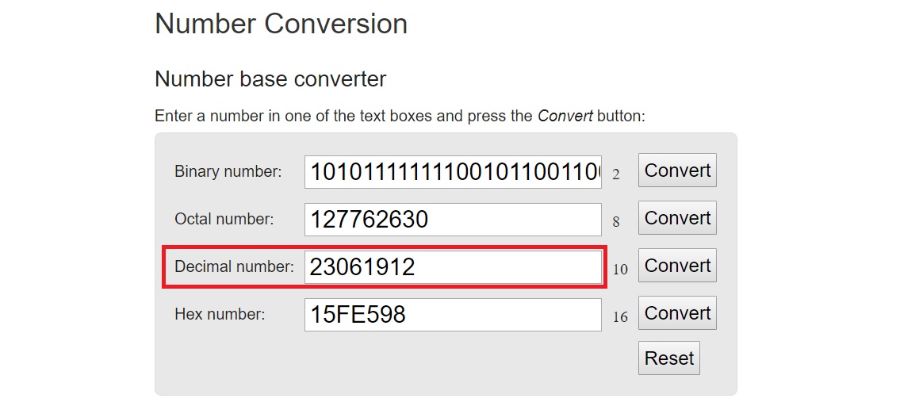Click the base 2 subscript indicator
This screenshot has width=900, height=406.
click(616, 175)
